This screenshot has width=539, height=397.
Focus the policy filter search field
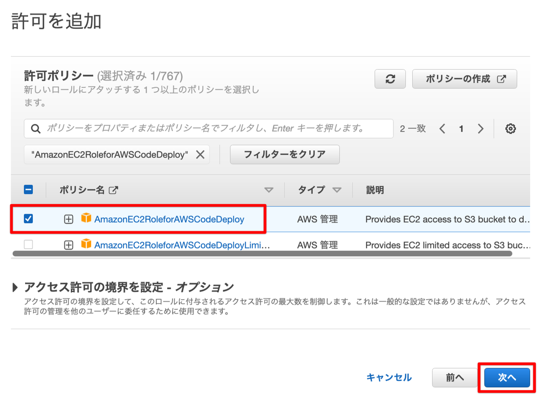(209, 129)
